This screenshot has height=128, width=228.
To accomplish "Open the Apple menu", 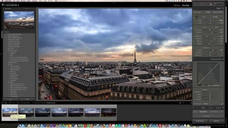I will [2, 1].
